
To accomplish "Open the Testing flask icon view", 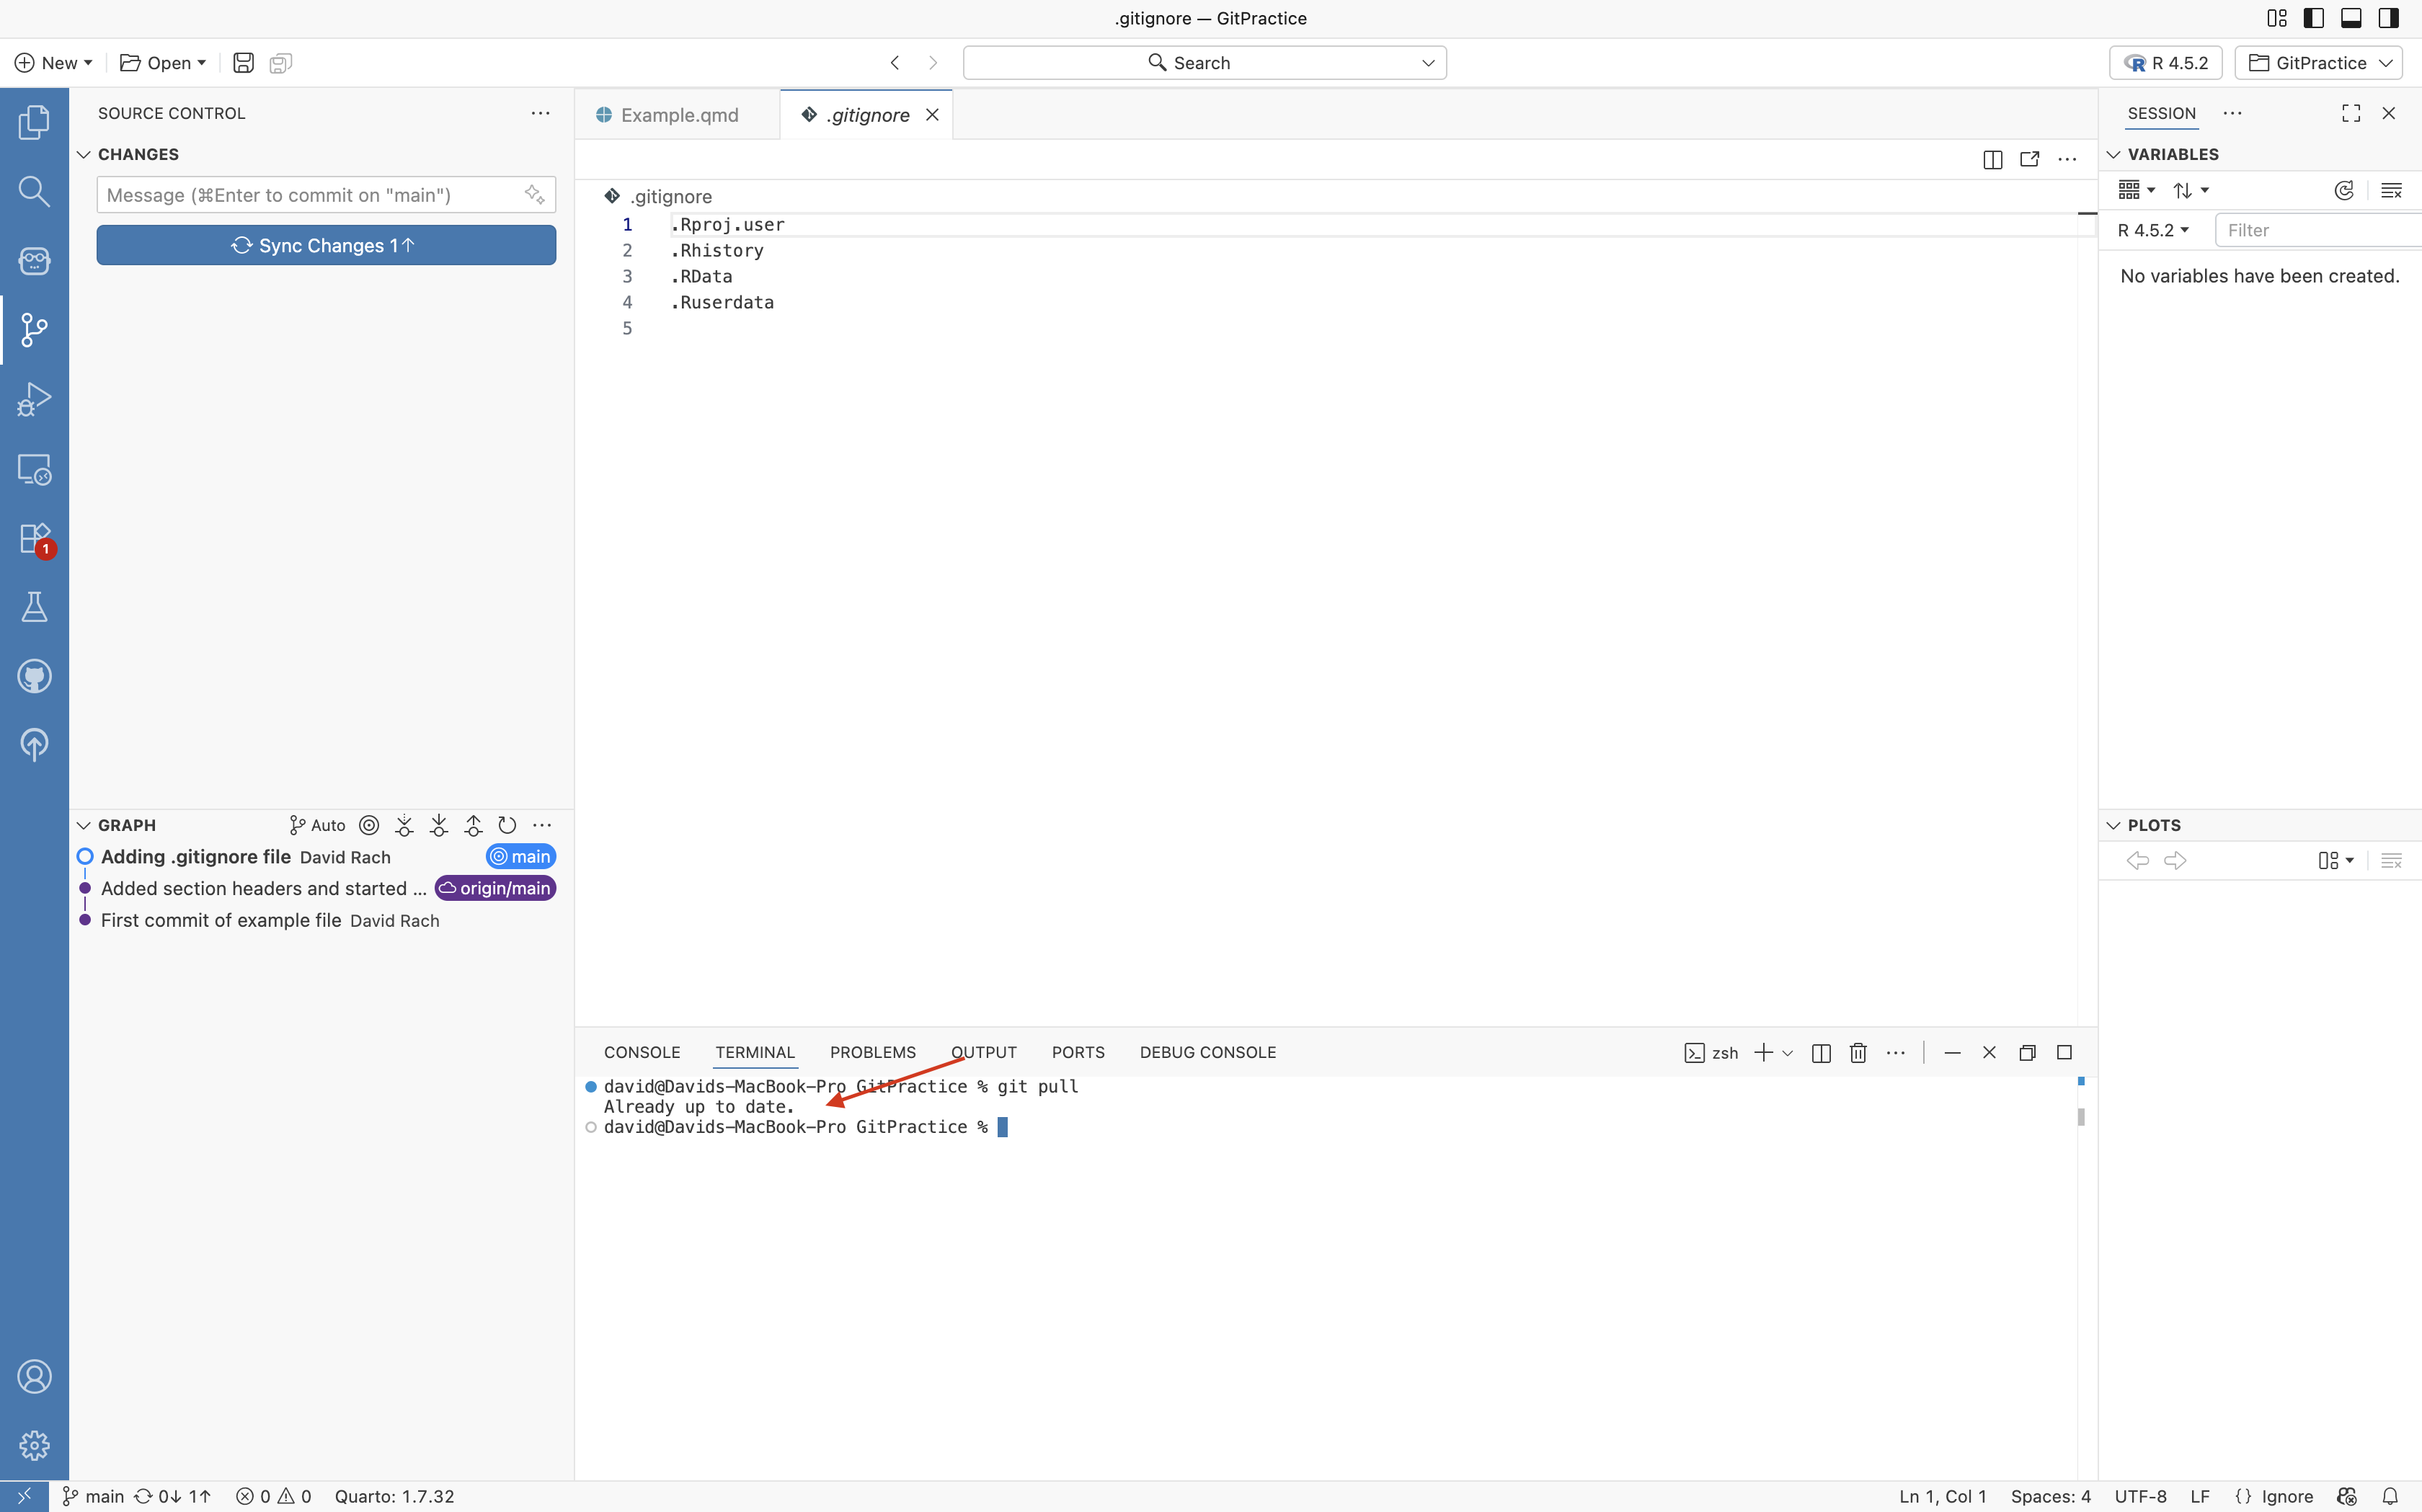I will [x=34, y=607].
